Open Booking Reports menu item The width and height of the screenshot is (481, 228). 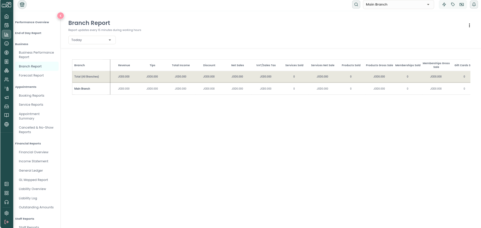(x=32, y=96)
